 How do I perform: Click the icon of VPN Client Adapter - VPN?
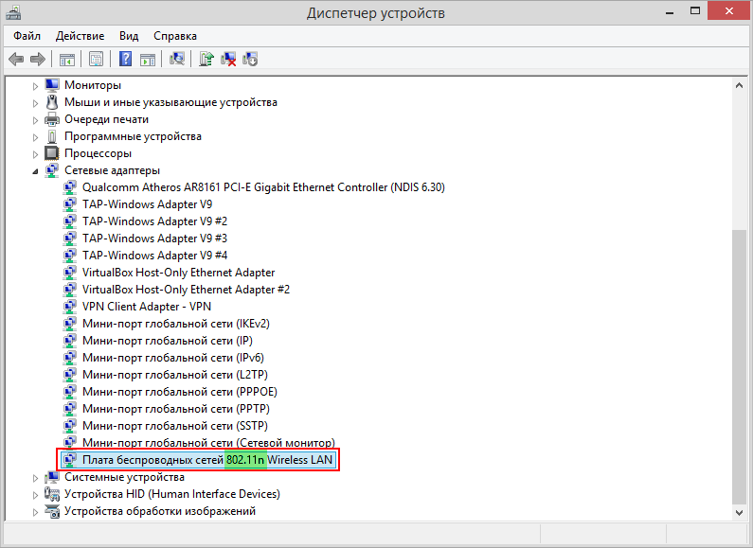70,306
